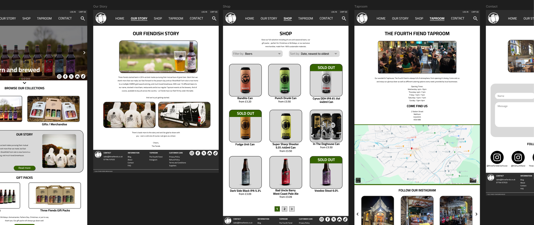Viewport: 534px width, 225px height.
Task: Click the owl logo on the Our Story page header
Action: click(x=101, y=18)
